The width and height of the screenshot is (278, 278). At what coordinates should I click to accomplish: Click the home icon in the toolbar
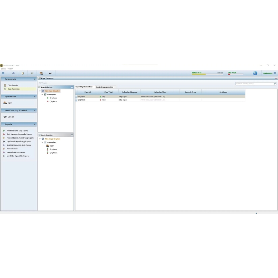click(14, 73)
